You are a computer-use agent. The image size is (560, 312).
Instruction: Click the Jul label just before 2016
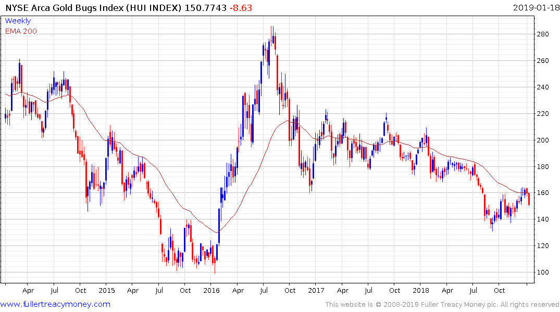point(159,291)
